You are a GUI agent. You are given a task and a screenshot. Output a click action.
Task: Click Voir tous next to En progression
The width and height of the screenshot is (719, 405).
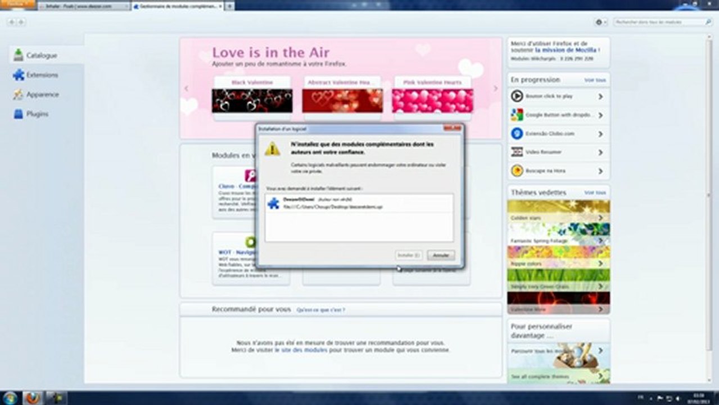point(595,80)
